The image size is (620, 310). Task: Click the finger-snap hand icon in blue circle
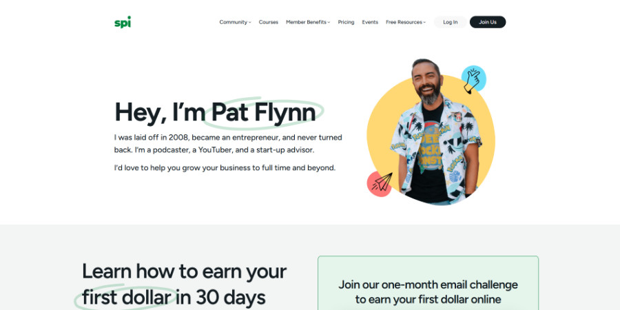pos(473,79)
